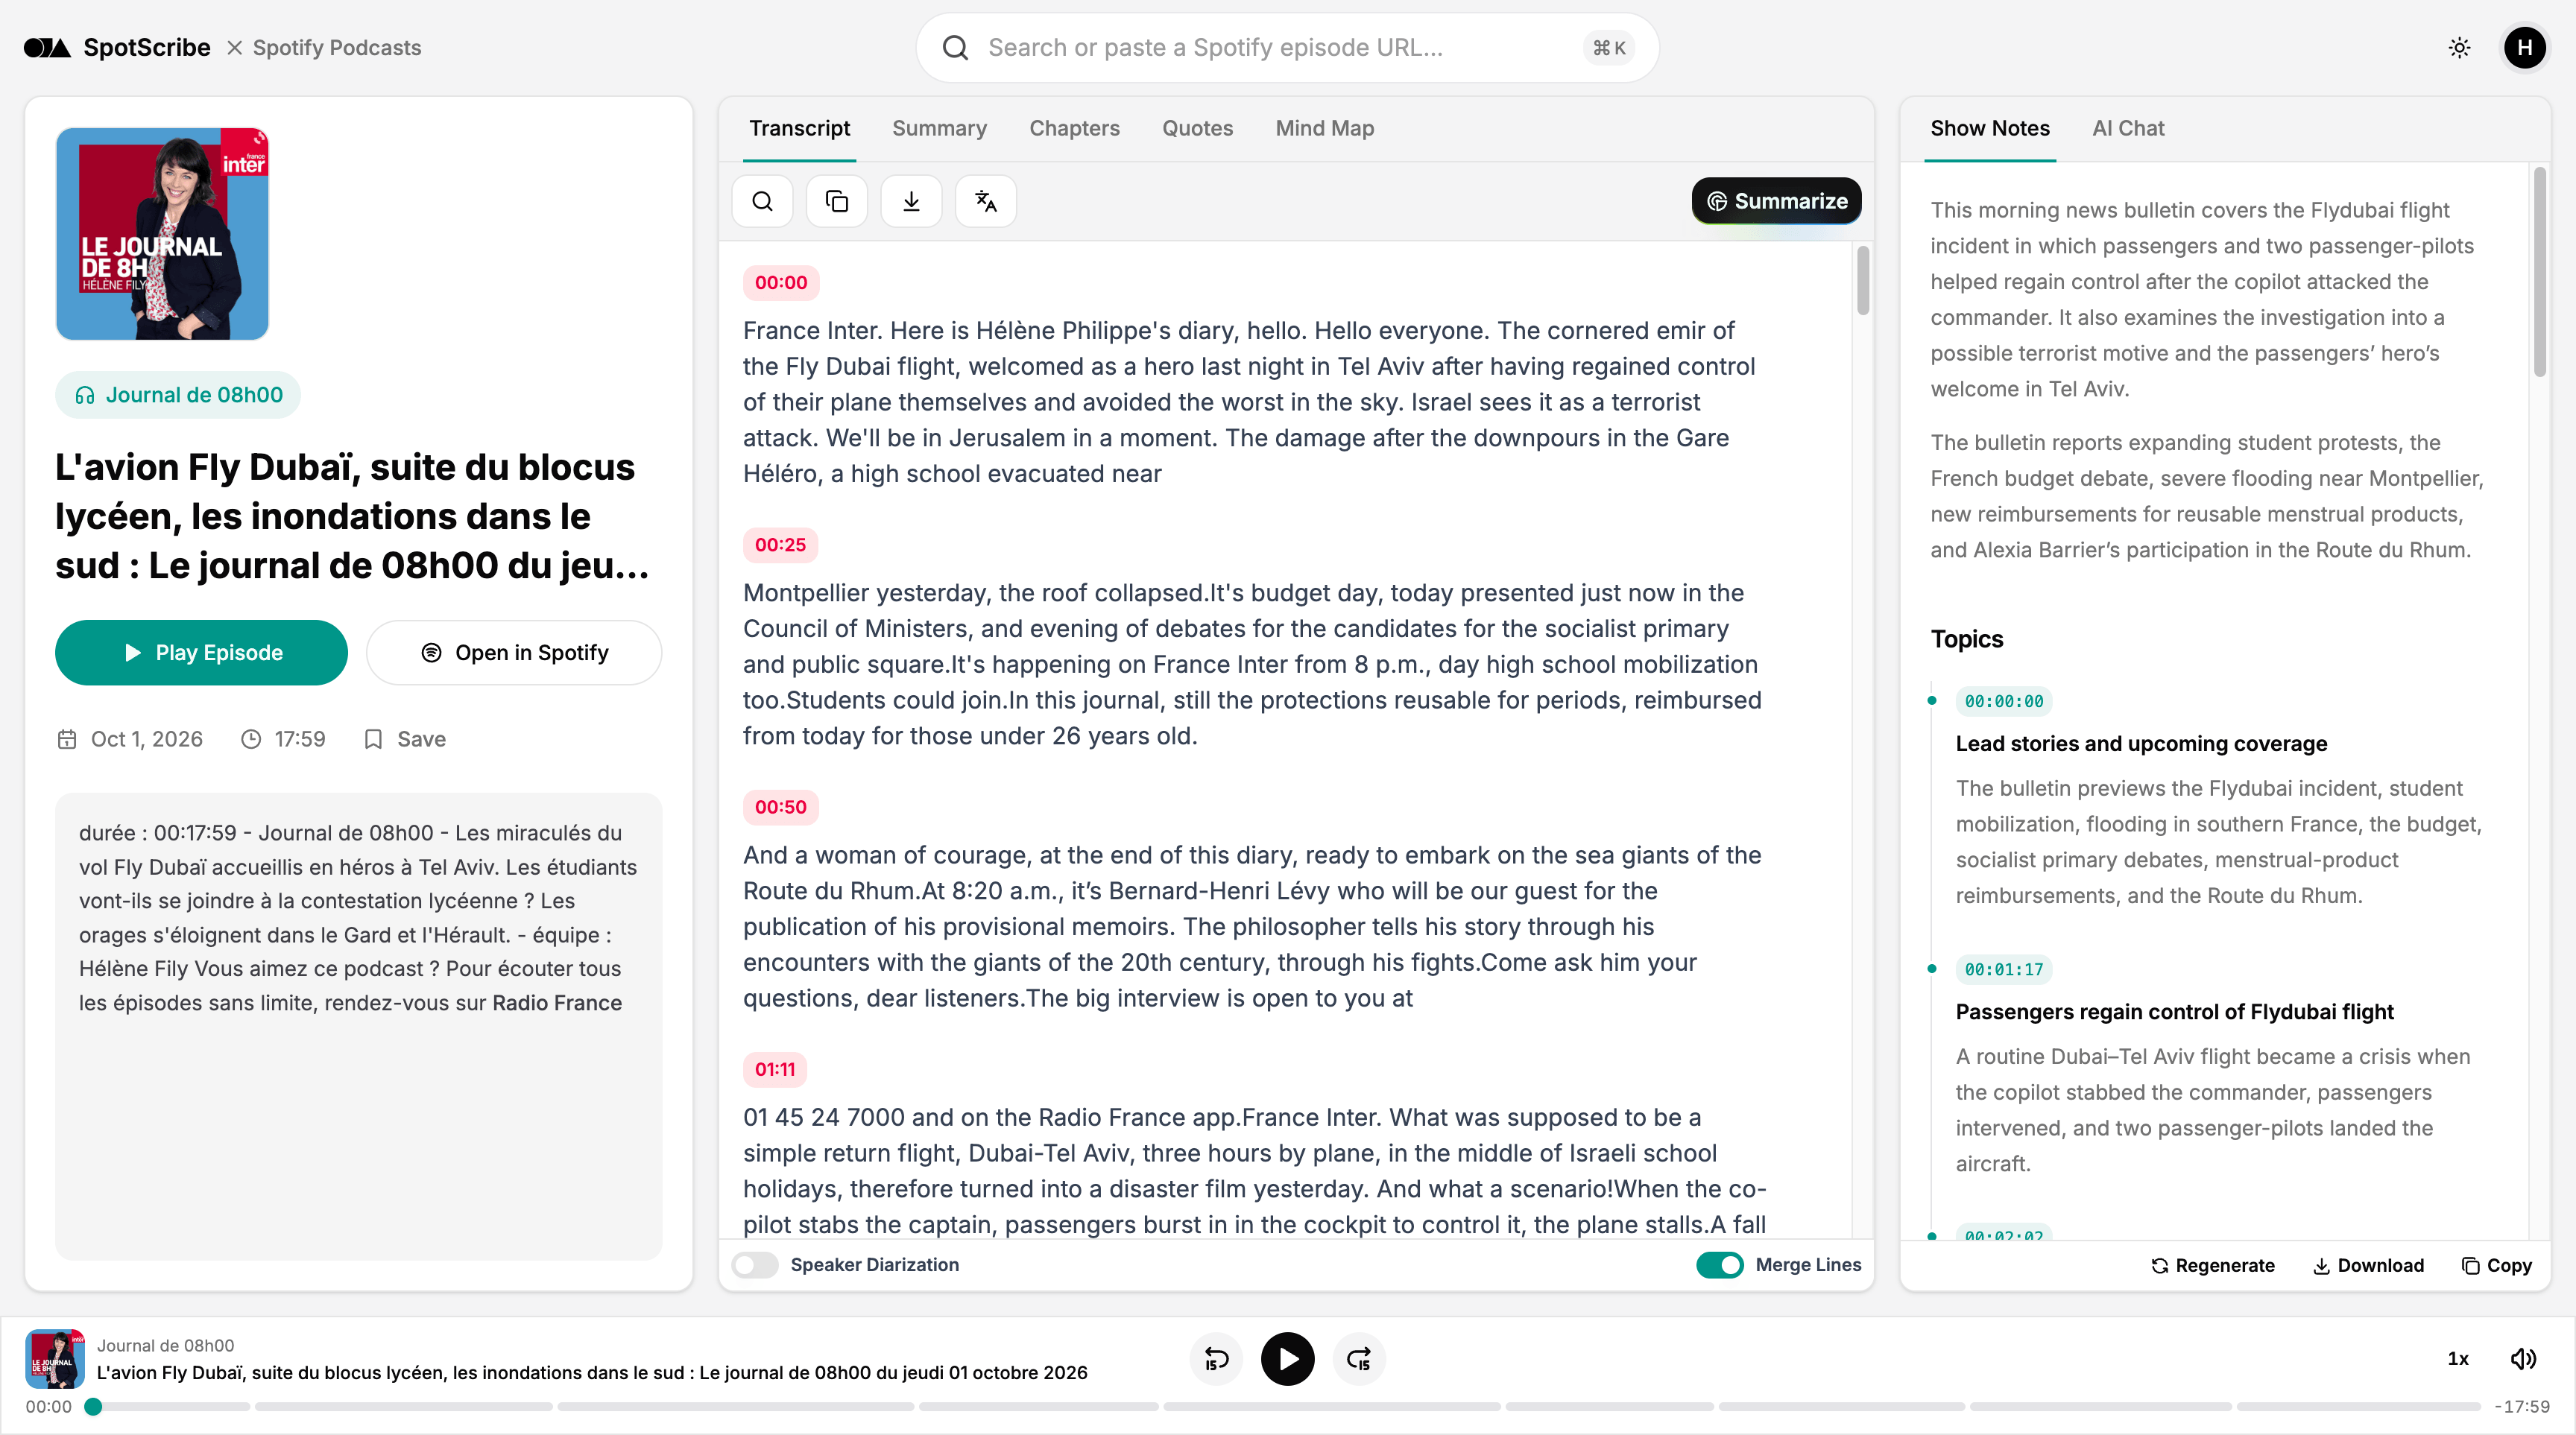Switch to the Summary tab
The height and width of the screenshot is (1435, 2576).
click(x=939, y=128)
